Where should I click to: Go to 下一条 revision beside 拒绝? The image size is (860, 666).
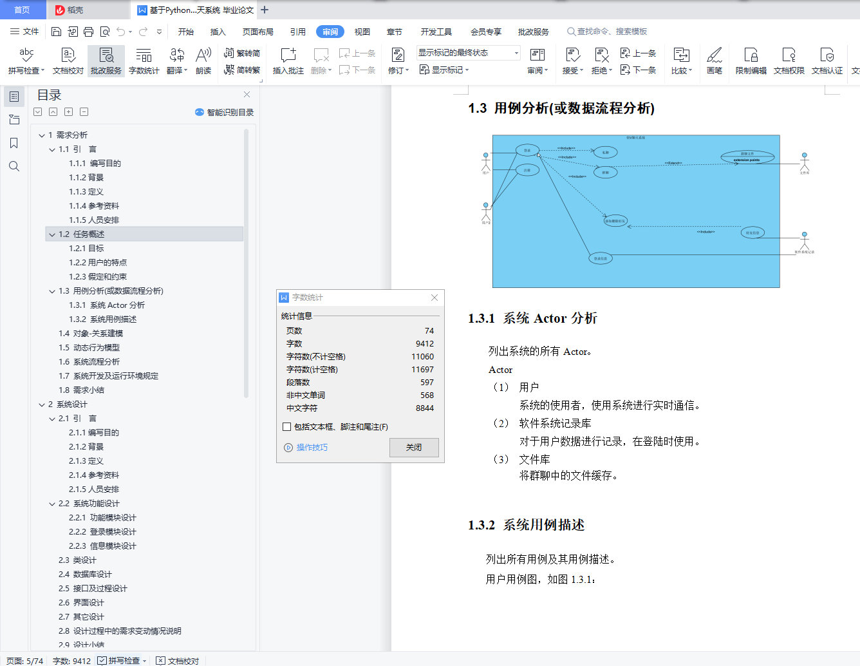(638, 70)
